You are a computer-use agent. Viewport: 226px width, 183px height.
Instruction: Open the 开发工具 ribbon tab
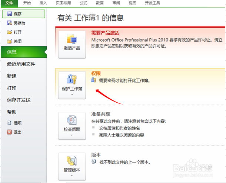click(x=152, y=3)
